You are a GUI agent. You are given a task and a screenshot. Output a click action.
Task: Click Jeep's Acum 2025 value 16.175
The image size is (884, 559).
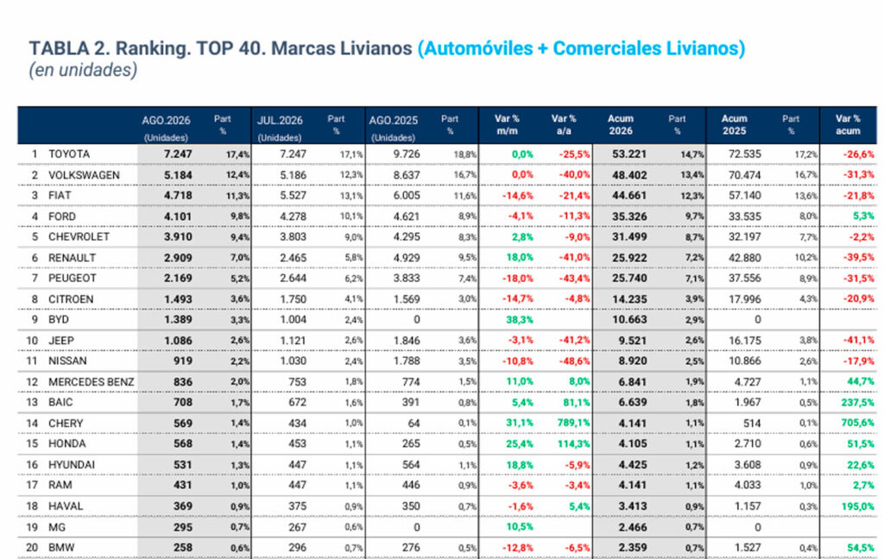[x=744, y=341]
